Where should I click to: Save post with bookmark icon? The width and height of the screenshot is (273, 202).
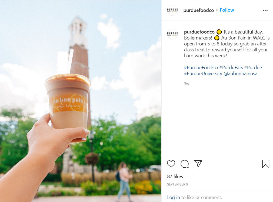tap(265, 164)
